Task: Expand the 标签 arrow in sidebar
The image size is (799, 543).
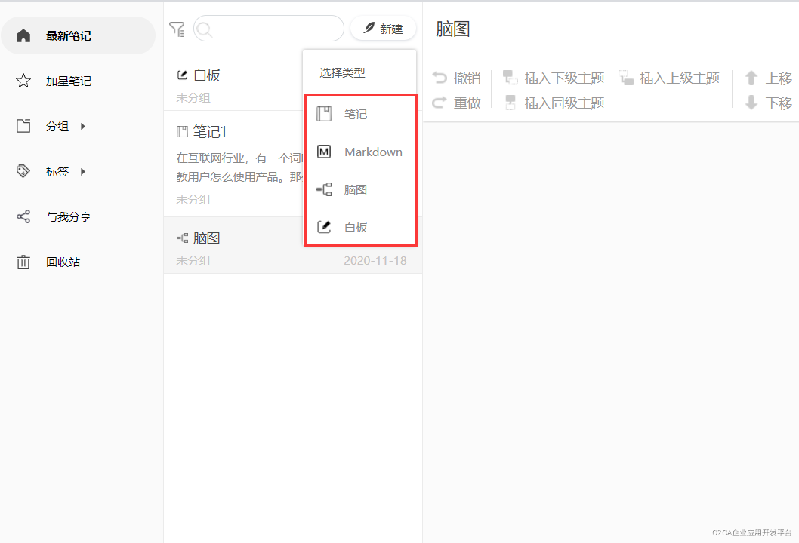Action: (83, 171)
